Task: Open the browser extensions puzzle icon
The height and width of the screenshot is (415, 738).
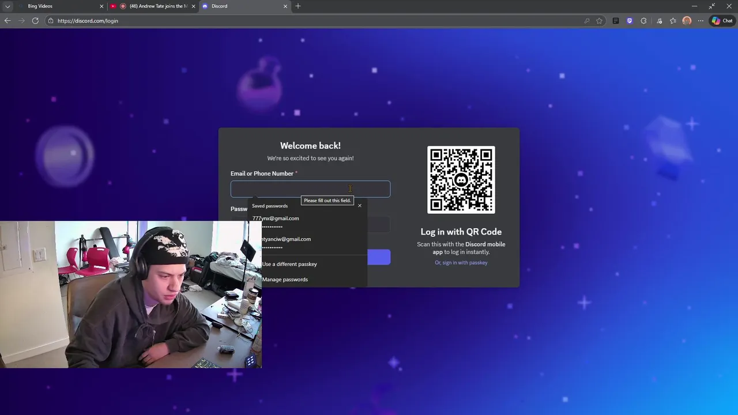Action: click(x=643, y=21)
